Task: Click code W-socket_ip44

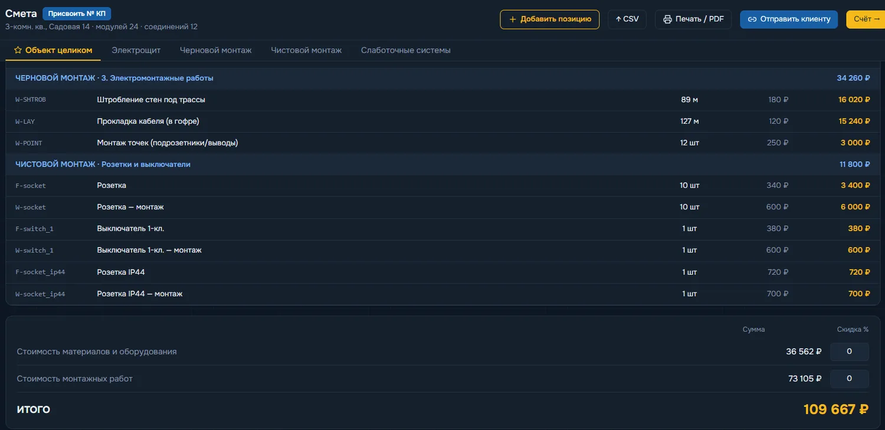Action: coord(40,294)
